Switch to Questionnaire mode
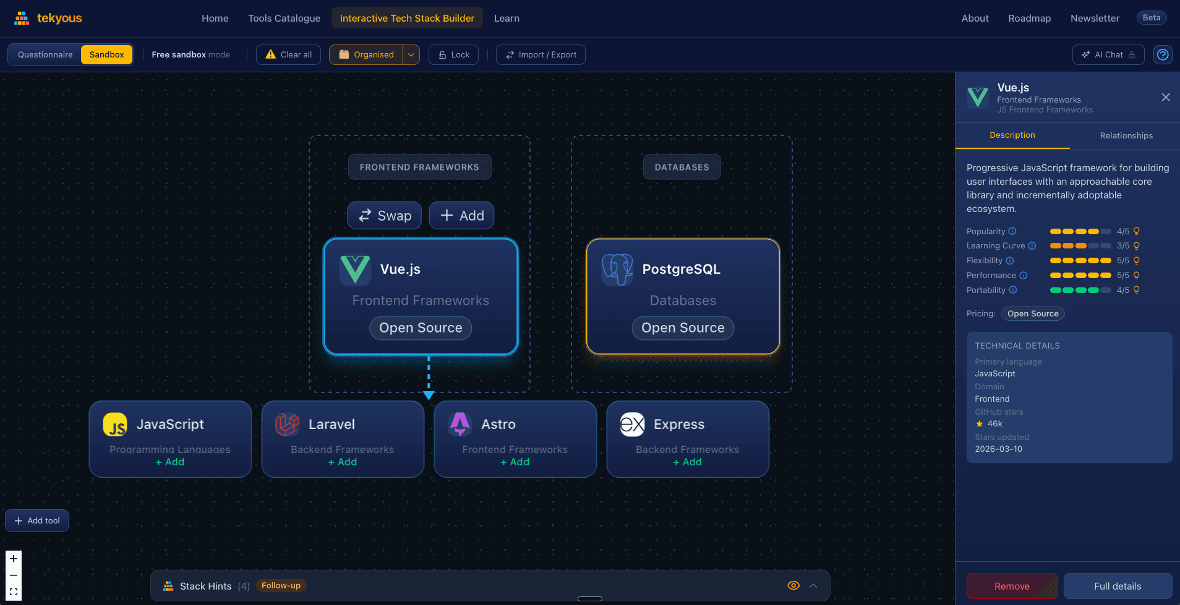The width and height of the screenshot is (1180, 605). point(45,54)
